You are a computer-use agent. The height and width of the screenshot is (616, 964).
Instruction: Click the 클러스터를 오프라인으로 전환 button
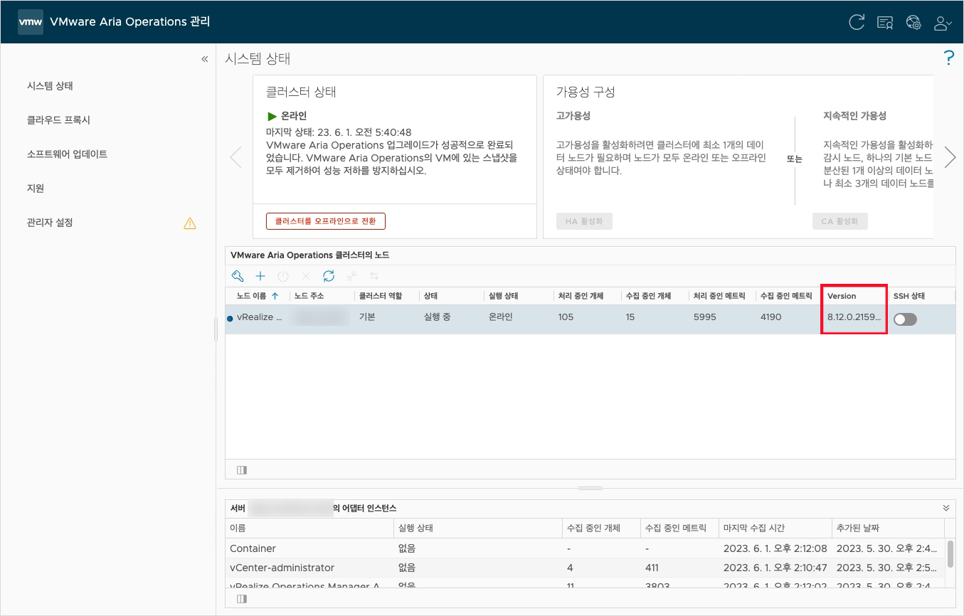[x=326, y=221]
